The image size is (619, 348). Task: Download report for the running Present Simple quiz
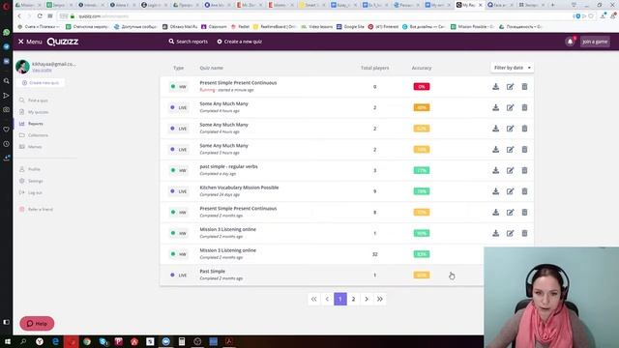click(x=495, y=86)
